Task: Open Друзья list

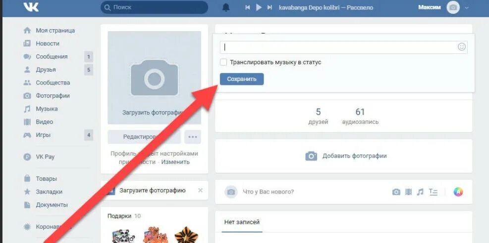Action: 46,70
